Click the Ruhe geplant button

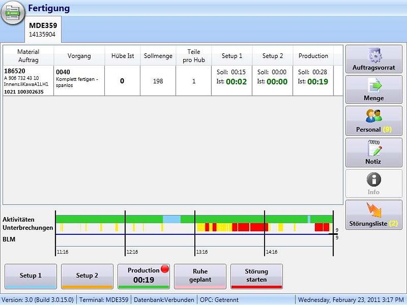200,276
